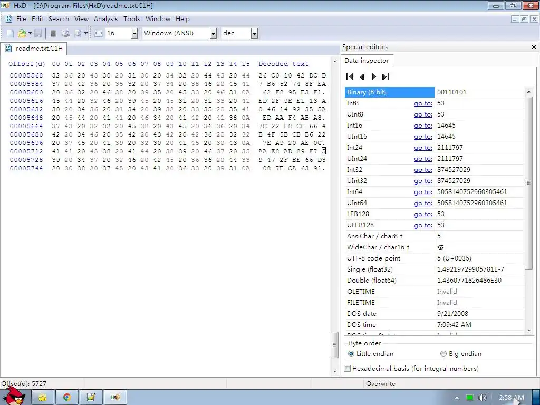Click the taskbar clock showing 2:58 AM
The width and height of the screenshot is (540, 405).
pos(512,398)
